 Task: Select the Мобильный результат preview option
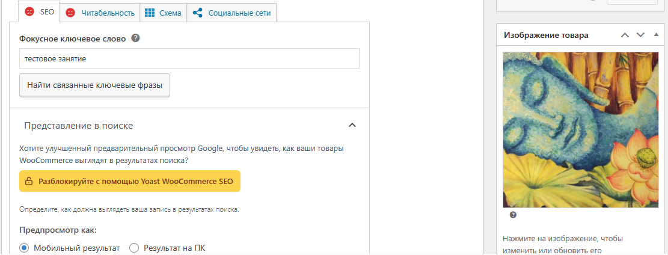pyautogui.click(x=25, y=248)
